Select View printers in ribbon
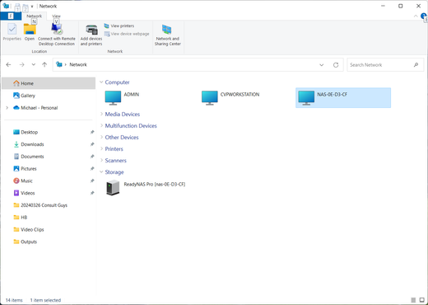The height and width of the screenshot is (305, 428). coord(119,26)
